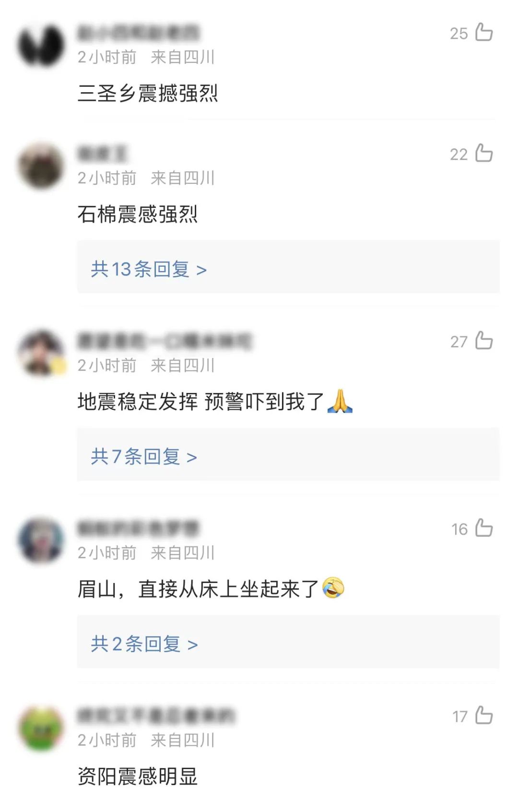518x797 pixels.
Task: Like the comment 三圣乡震撼强烈
Action: pos(484,33)
